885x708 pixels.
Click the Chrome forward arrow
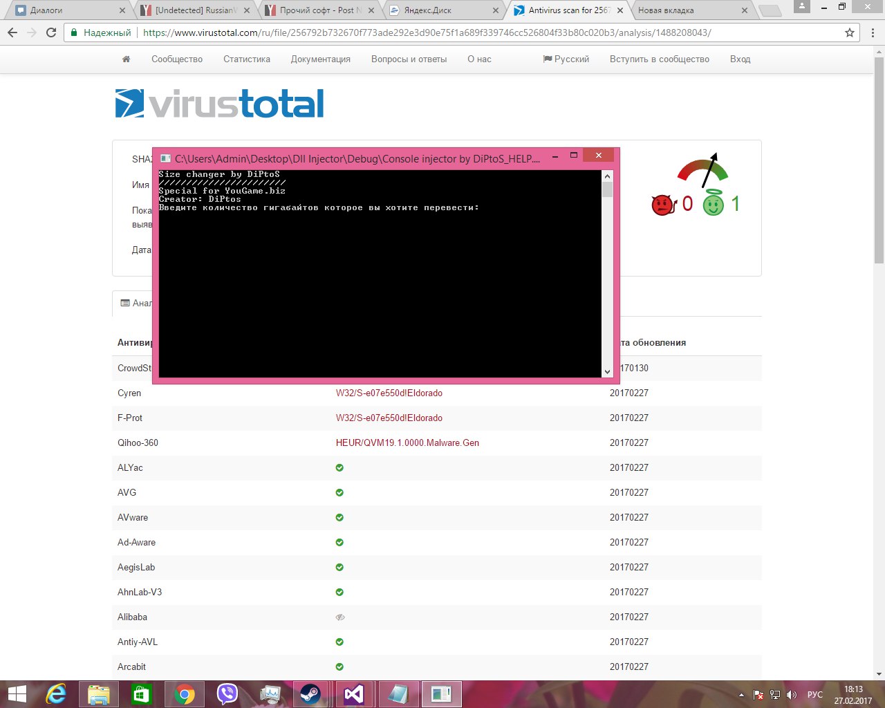pyautogui.click(x=32, y=32)
